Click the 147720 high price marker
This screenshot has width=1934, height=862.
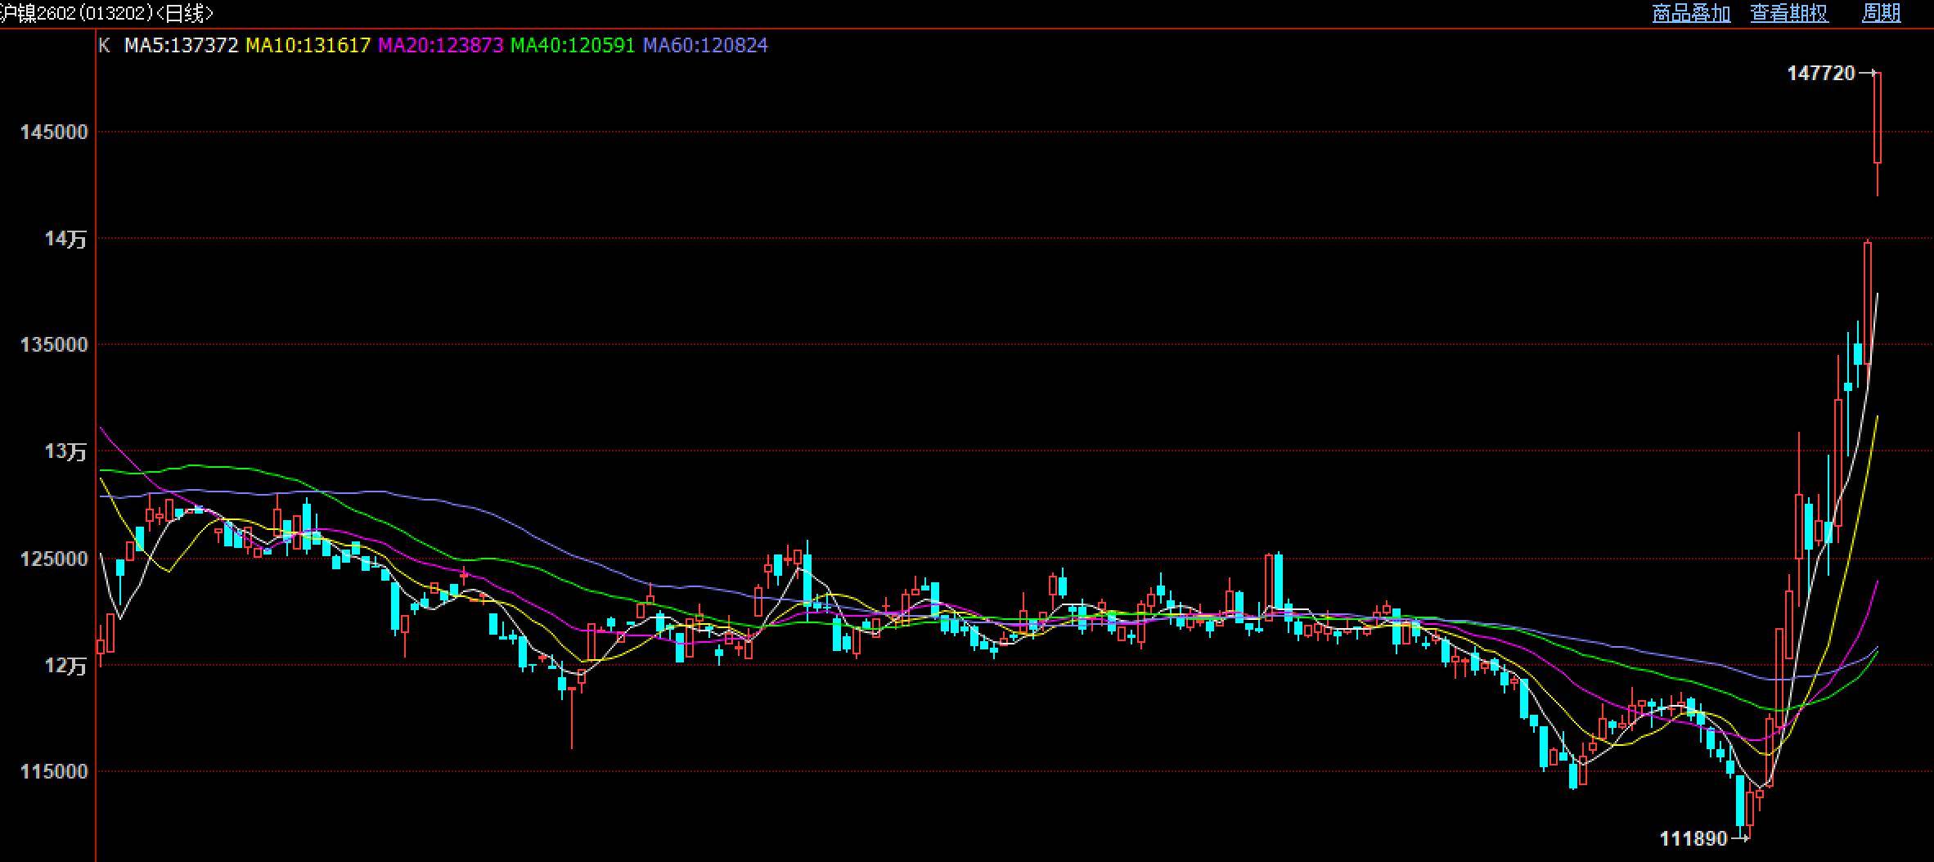[1820, 74]
